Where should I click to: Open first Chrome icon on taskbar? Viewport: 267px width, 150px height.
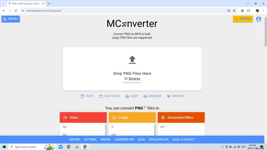point(69,147)
